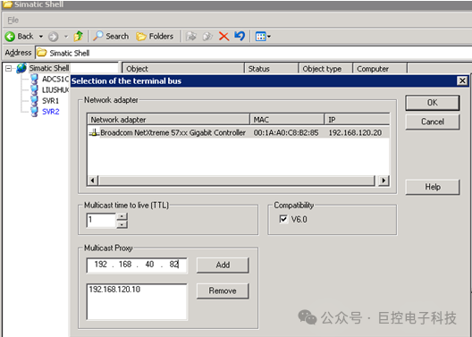472x337 pixels.
Task: Increase the multicast TTL value
Action: (122, 216)
